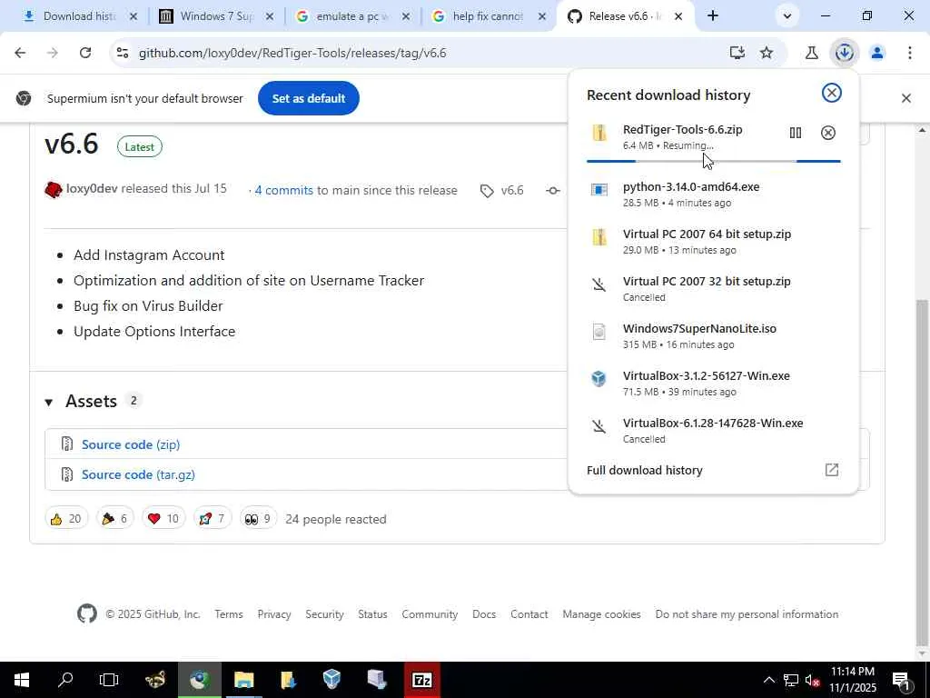Open the GitHub logo in footer

point(87,613)
